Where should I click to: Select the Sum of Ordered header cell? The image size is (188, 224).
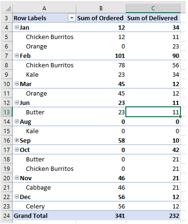[x=101, y=18]
